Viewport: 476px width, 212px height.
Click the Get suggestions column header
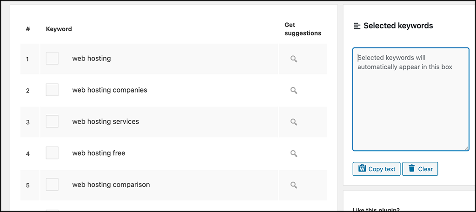click(303, 29)
